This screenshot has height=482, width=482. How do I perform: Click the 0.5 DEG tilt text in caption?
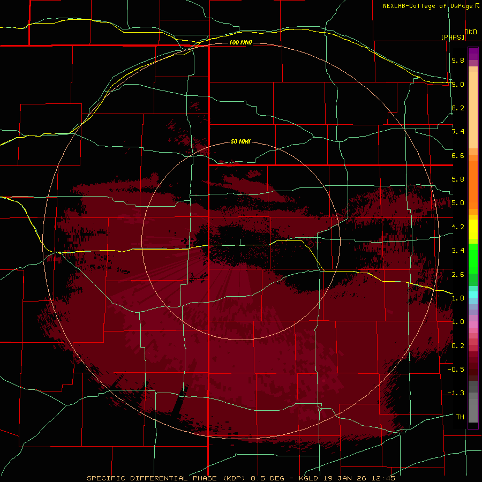tap(267, 478)
